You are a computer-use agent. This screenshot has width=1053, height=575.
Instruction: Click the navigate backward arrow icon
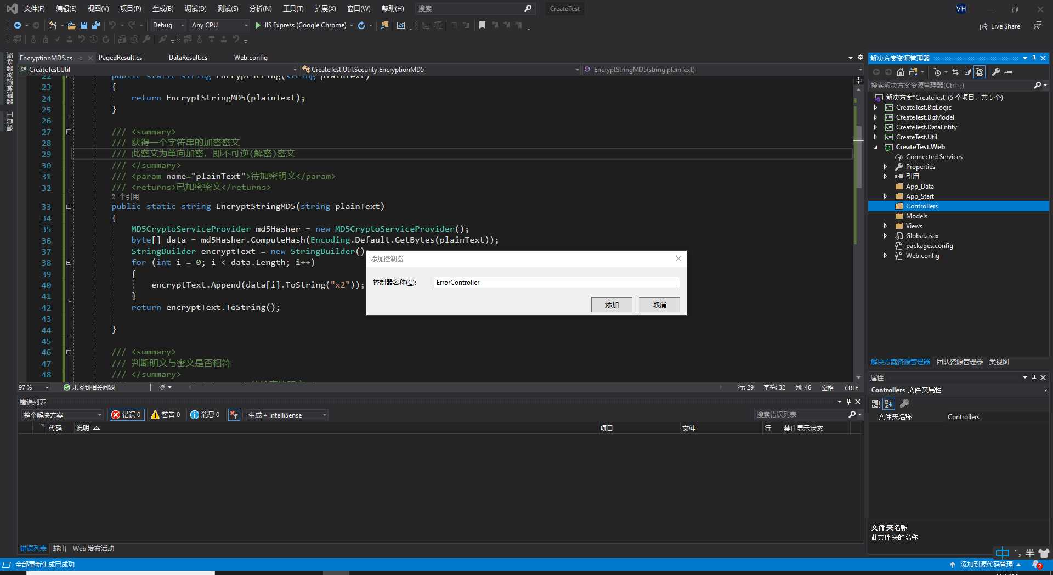pos(18,25)
